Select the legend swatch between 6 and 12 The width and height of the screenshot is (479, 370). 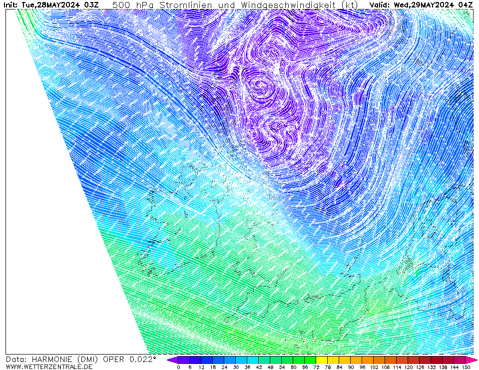click(195, 360)
